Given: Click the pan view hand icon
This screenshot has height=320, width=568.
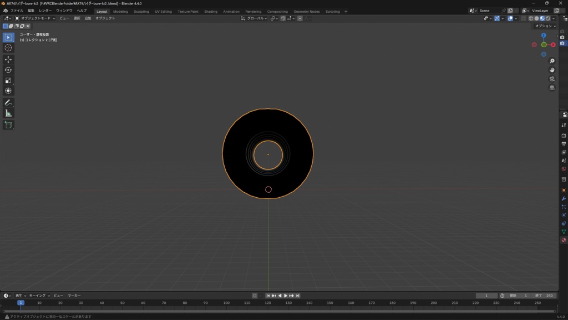Looking at the screenshot, I should click(x=552, y=70).
